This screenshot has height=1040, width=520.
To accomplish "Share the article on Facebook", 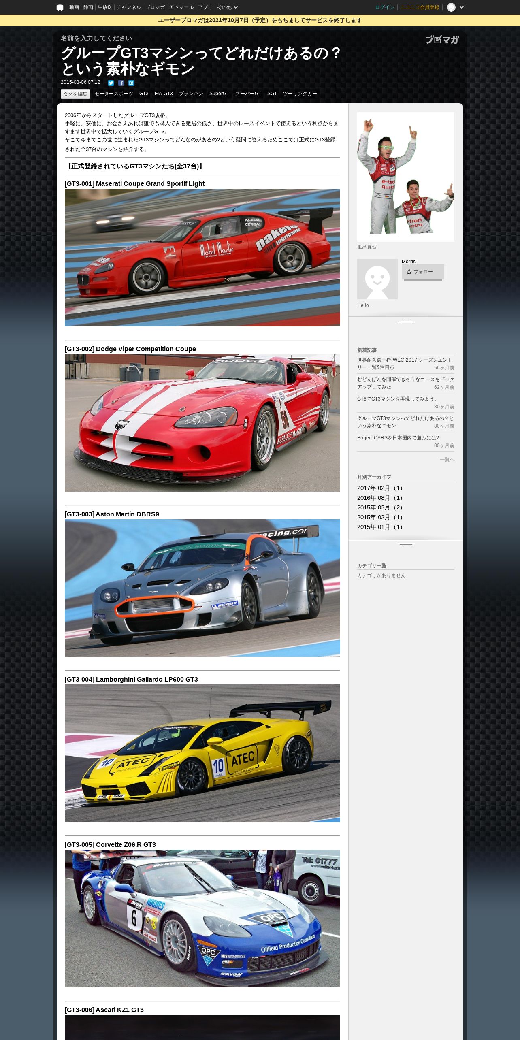I will [x=121, y=83].
